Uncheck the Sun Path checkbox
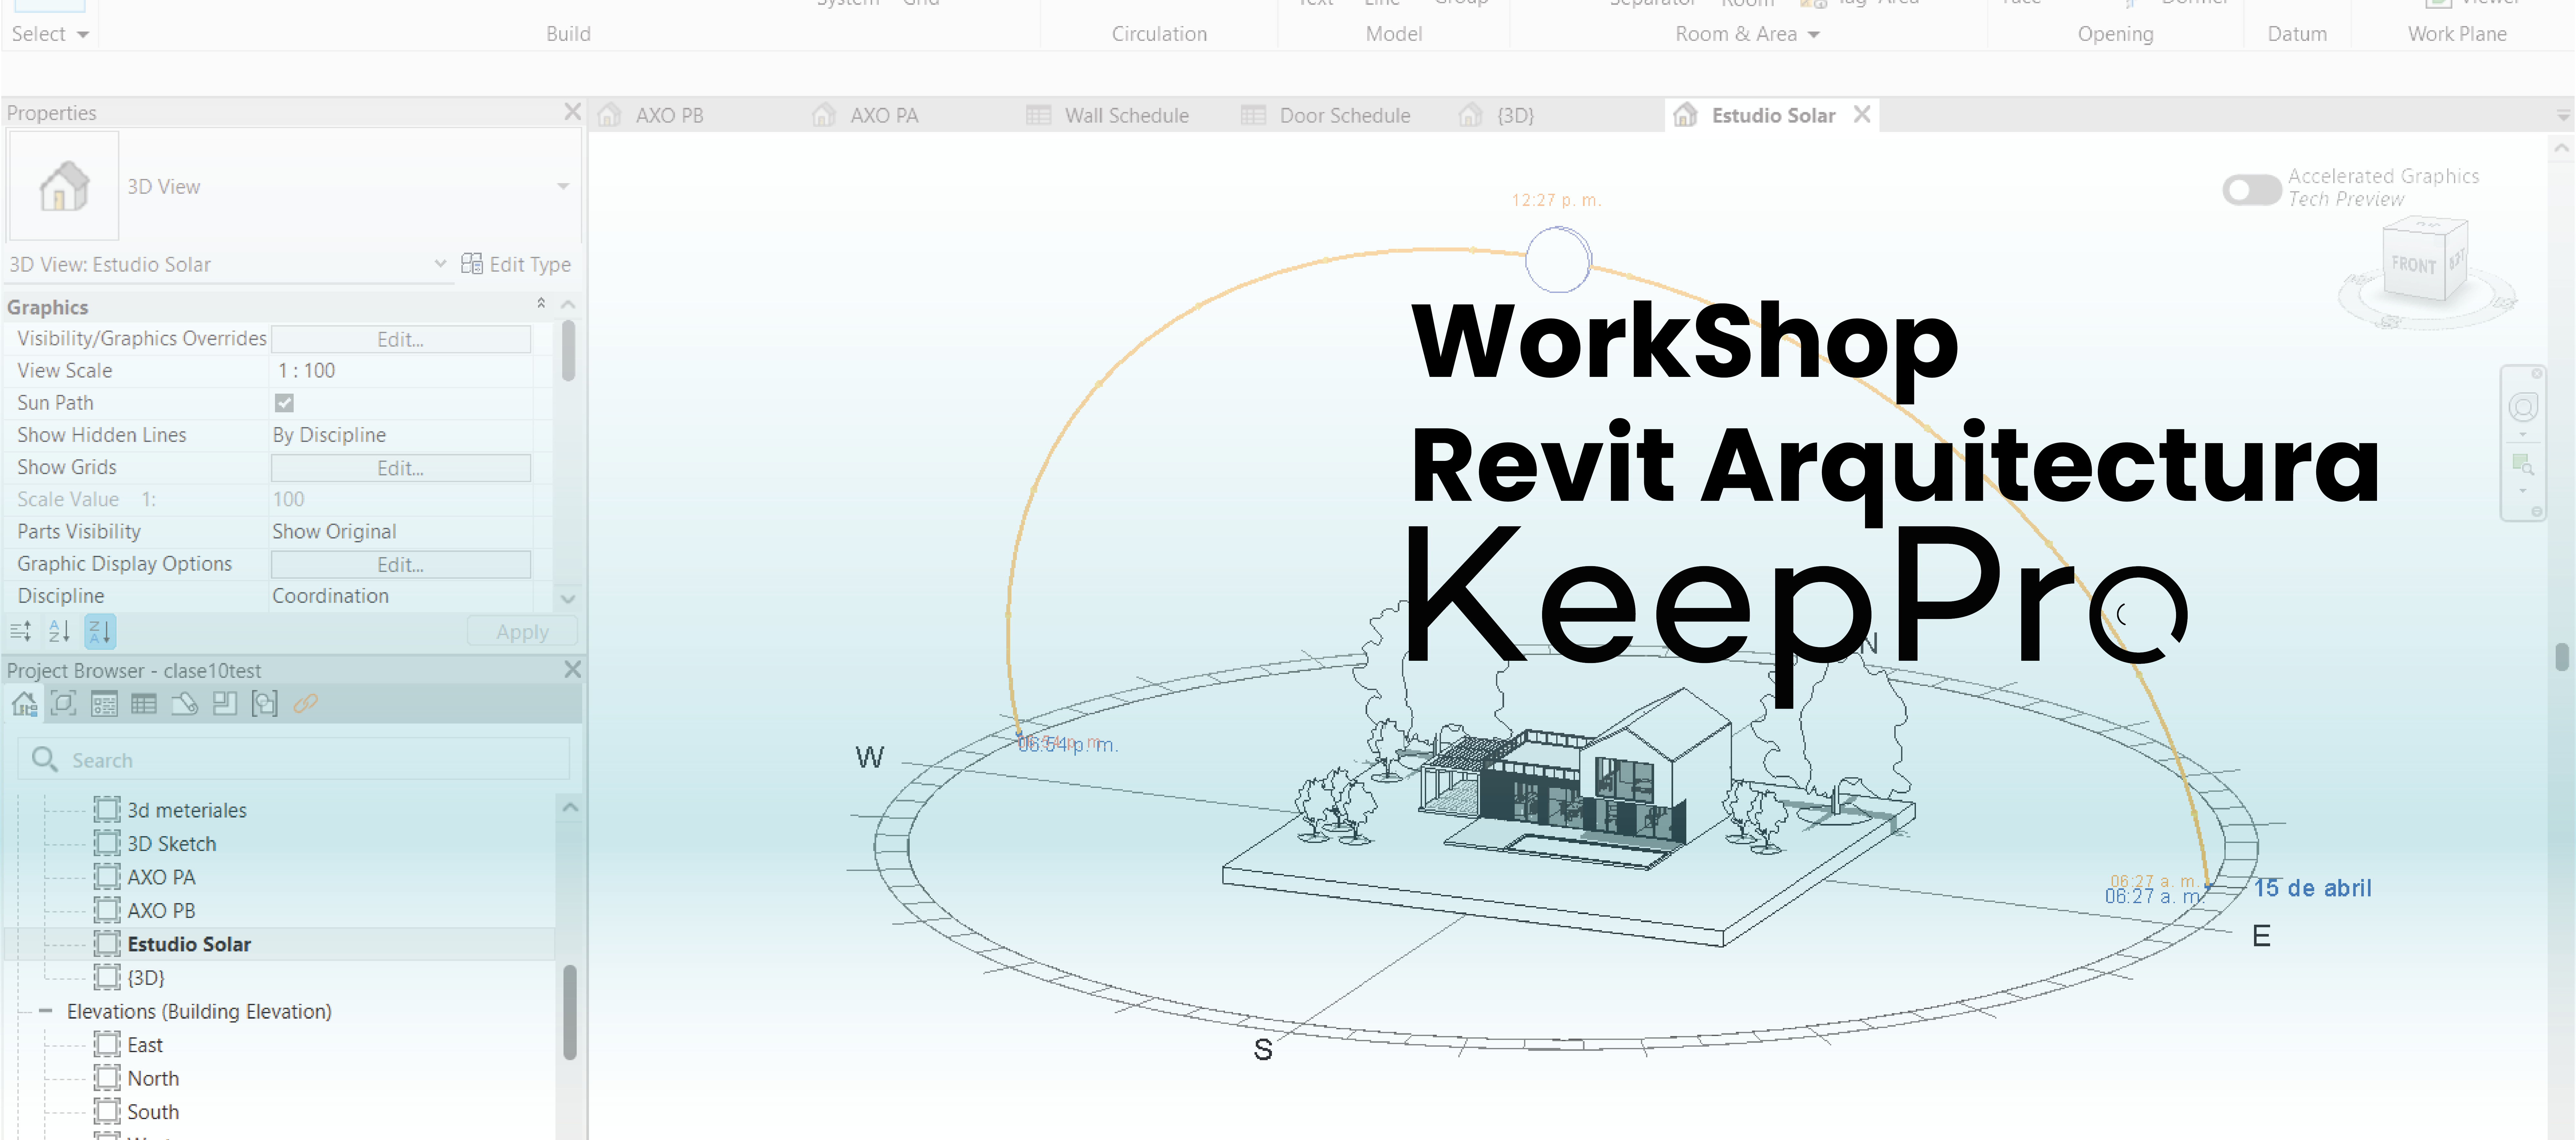The width and height of the screenshot is (2576, 1140). pyautogui.click(x=284, y=403)
